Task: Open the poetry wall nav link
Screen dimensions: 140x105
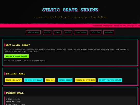Action: click(33, 32)
